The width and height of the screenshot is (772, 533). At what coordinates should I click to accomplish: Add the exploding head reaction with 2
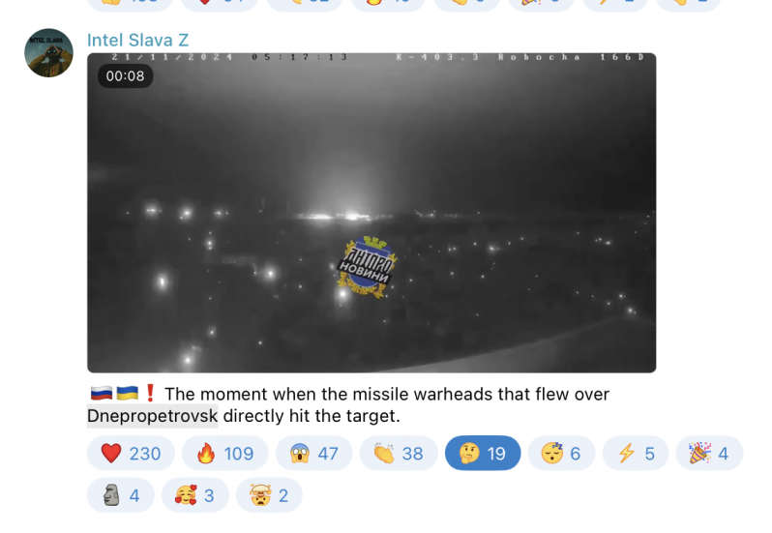pos(269,495)
